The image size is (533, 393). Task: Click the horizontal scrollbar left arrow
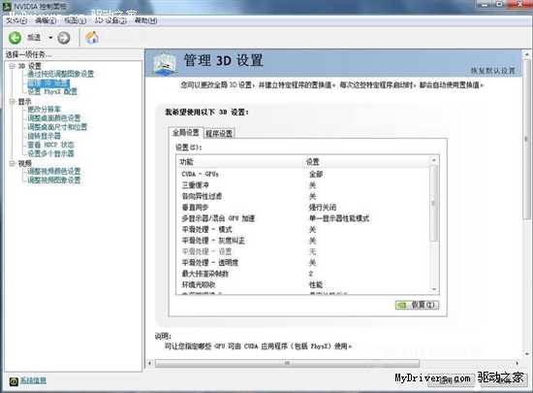150,364
